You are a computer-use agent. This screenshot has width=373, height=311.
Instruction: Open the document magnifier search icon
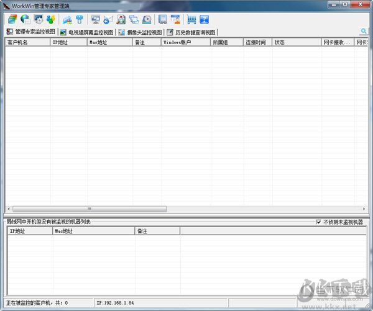[121, 19]
